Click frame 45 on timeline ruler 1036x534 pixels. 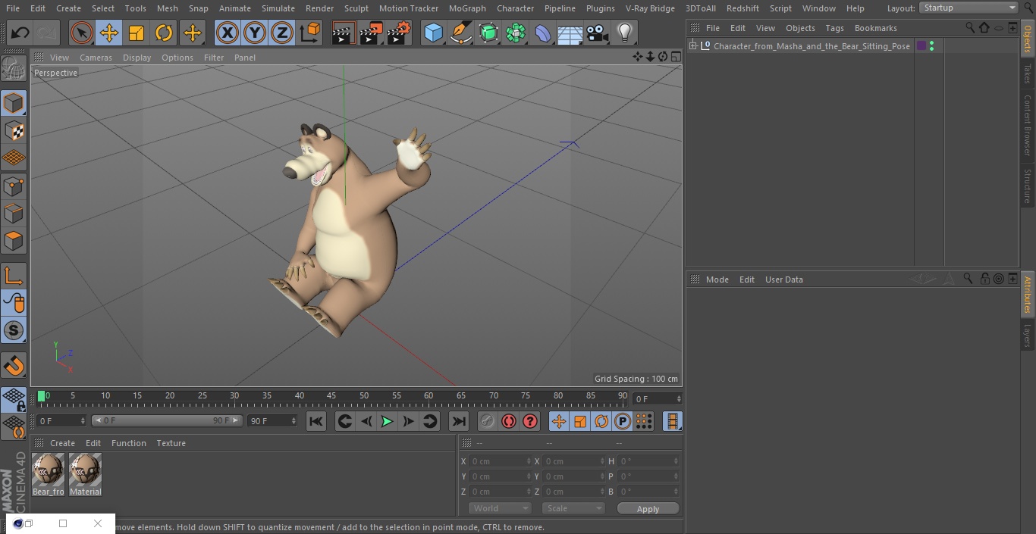point(331,395)
